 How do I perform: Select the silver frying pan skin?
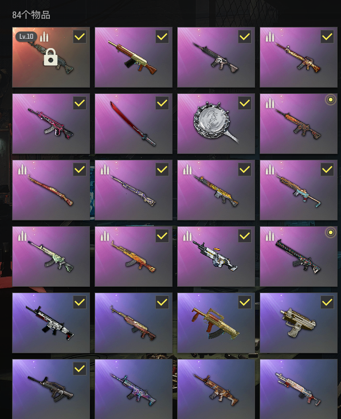216,124
